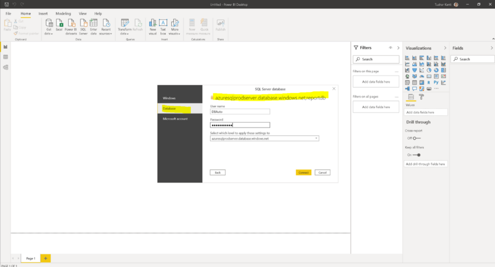Collapse the Filters pane chevron
The height and width of the screenshot is (267, 495).
398,48
